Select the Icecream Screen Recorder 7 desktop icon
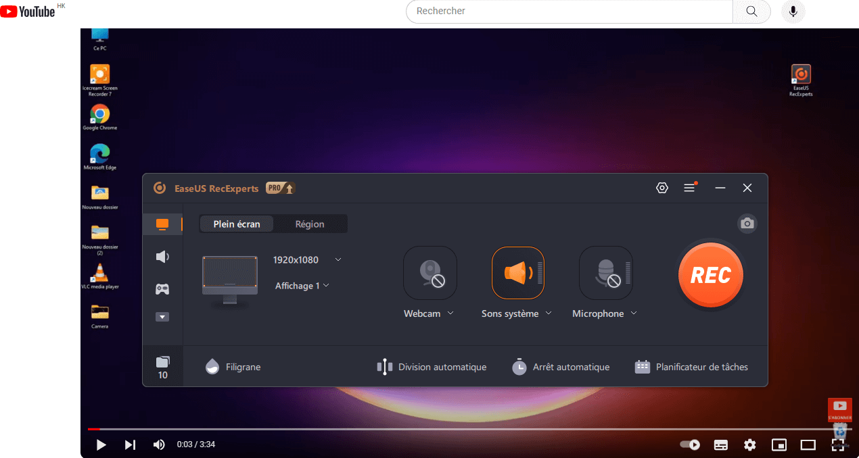The width and height of the screenshot is (859, 458). coord(99,80)
